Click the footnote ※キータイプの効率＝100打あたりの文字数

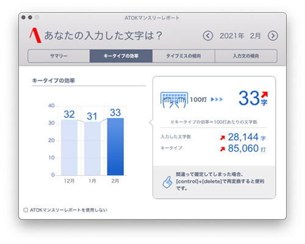click(x=213, y=122)
